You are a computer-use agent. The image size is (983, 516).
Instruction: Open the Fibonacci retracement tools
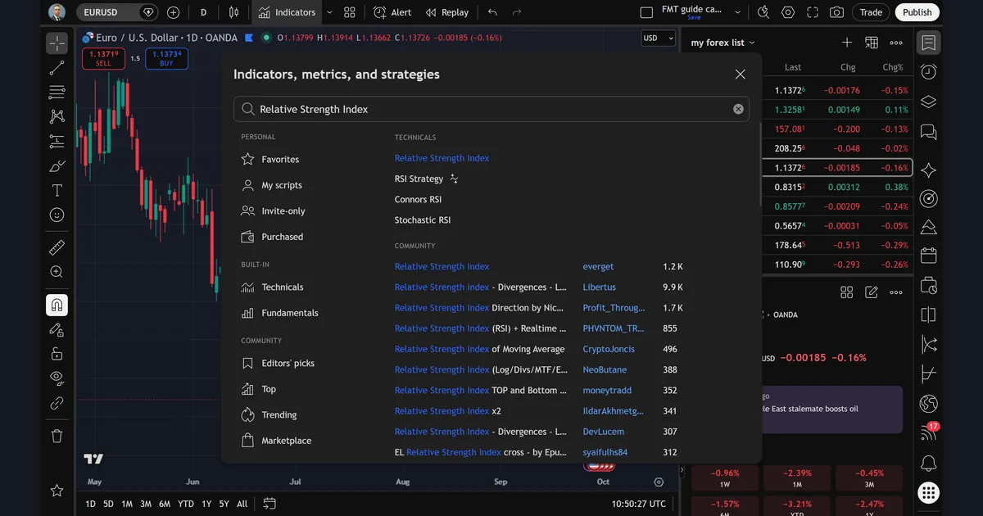point(57,92)
